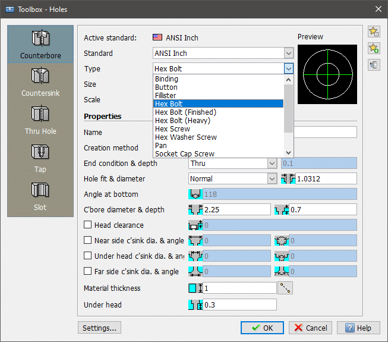Open the Settings... button
Viewport: 388px width, 342px height.
[99, 328]
